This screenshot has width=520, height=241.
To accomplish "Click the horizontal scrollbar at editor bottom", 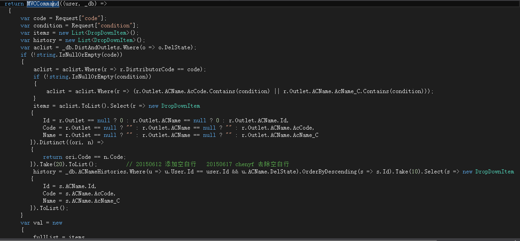I will pos(260,240).
